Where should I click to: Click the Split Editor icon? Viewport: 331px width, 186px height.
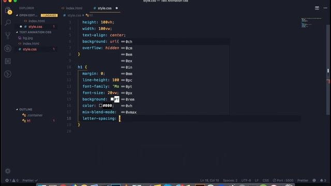[x=317, y=8]
